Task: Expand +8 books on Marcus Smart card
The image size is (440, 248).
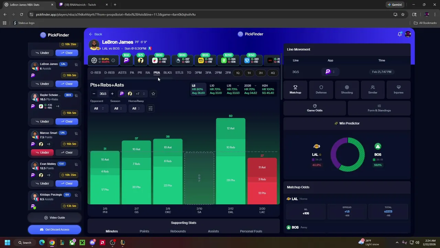Action: pos(49,144)
